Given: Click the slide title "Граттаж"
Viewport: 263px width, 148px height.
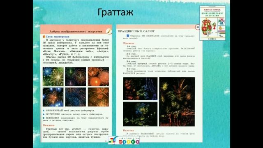Looking at the screenshot, I should click(x=115, y=13).
